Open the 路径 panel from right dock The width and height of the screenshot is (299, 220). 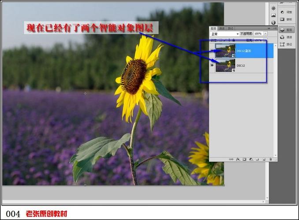point(286,44)
